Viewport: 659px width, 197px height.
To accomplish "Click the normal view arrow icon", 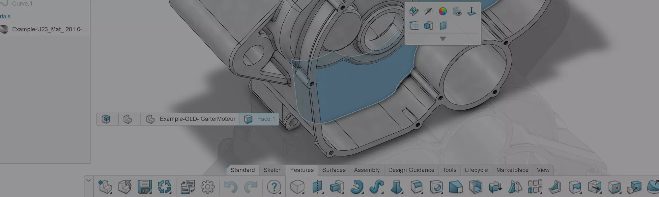I will click(472, 11).
